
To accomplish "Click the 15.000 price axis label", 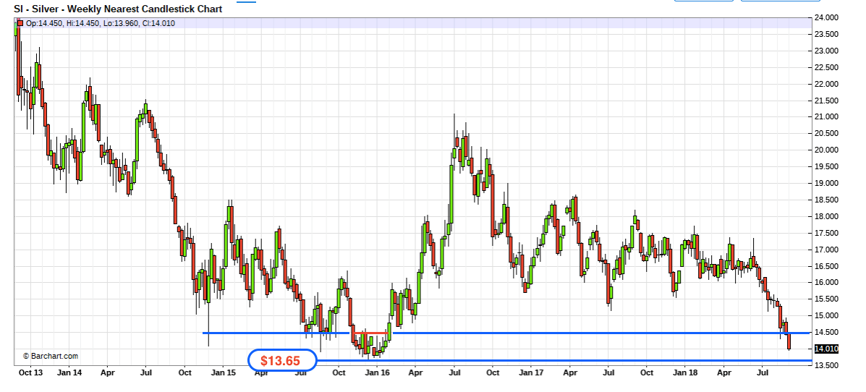I will pos(827,316).
